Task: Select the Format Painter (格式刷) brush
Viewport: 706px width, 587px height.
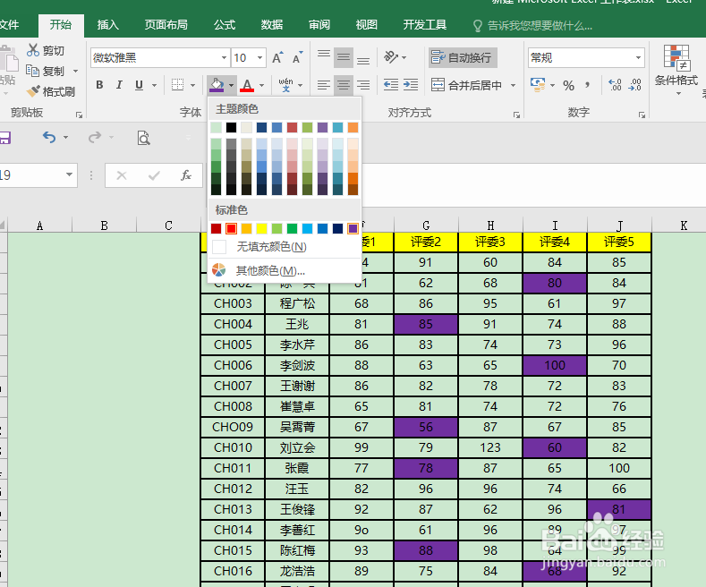Action: click(x=33, y=91)
